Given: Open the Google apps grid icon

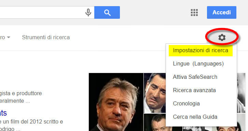Looking at the screenshot, I should (194, 13).
